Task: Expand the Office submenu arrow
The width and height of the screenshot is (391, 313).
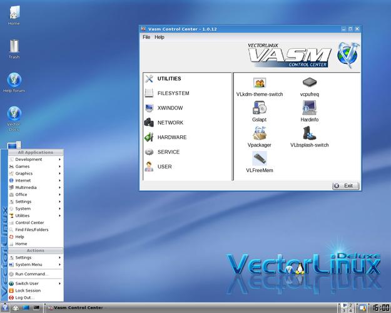Action: pyautogui.click(x=60, y=195)
